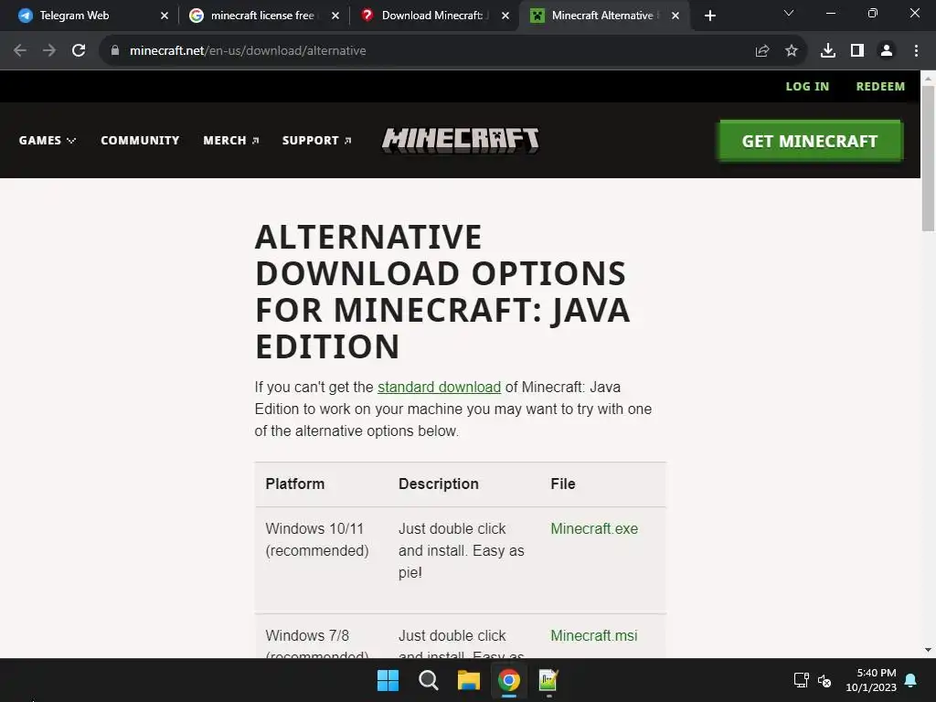The width and height of the screenshot is (936, 702).
Task: Close the Minecraft Alternative tab
Action: (x=675, y=16)
